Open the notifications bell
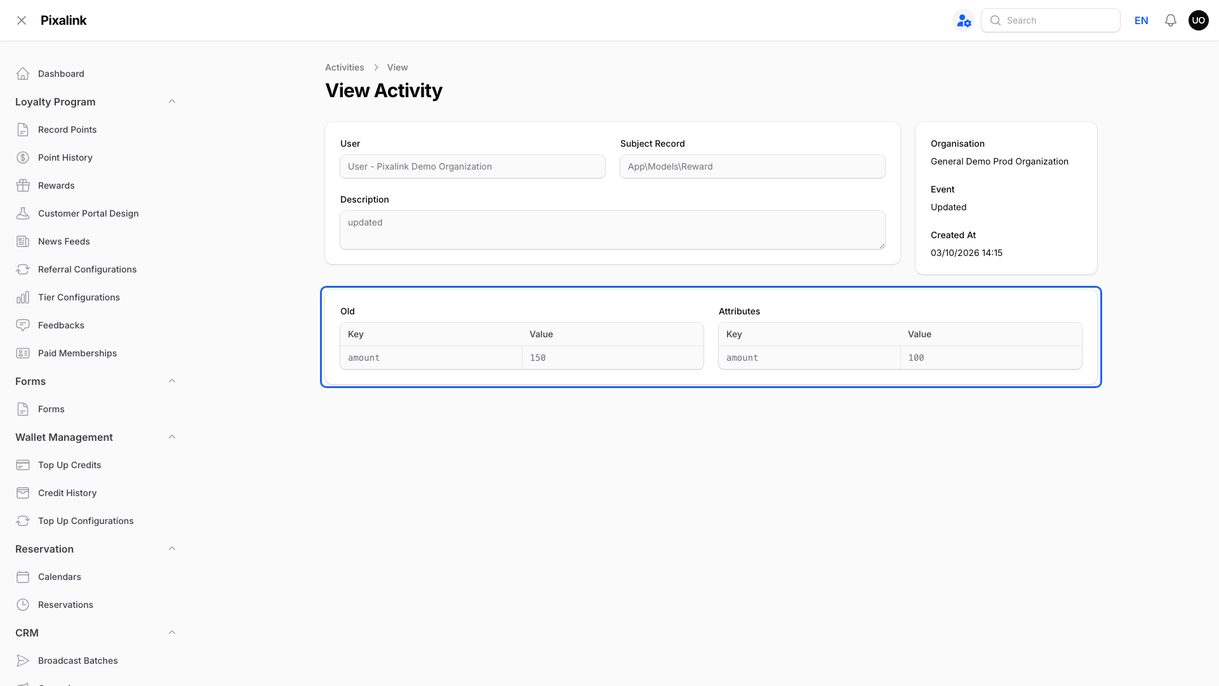 tap(1171, 20)
